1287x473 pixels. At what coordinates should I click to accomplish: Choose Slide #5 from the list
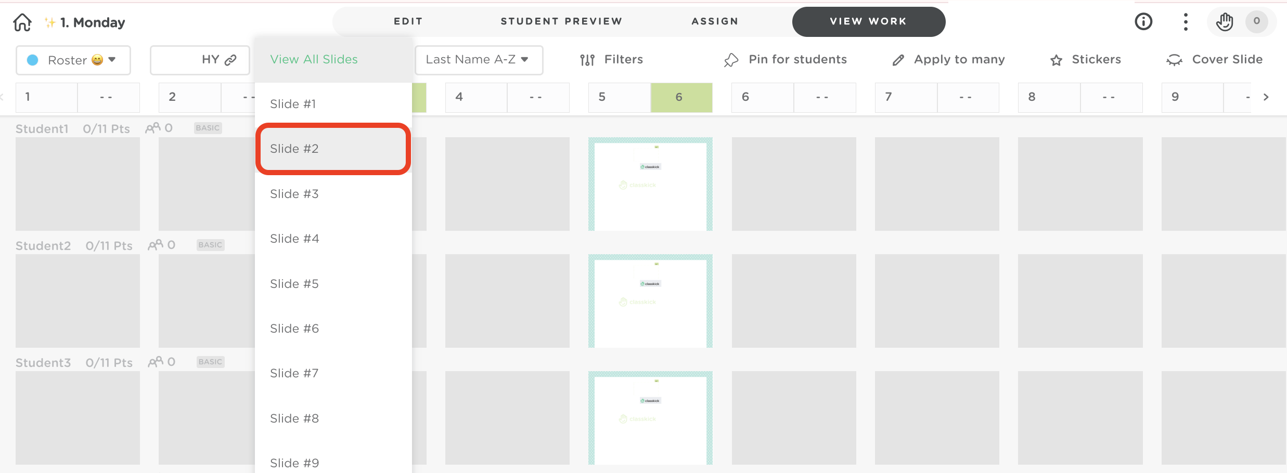(333, 284)
